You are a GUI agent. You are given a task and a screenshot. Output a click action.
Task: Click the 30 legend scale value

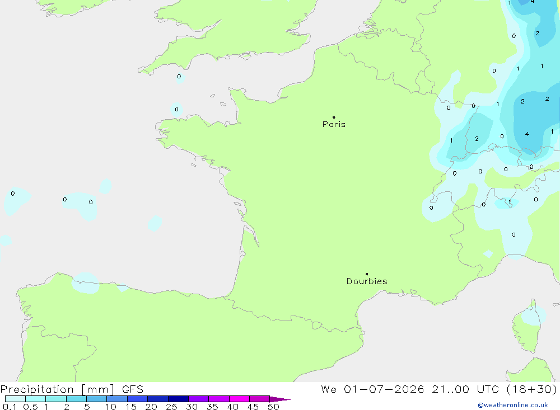point(192,407)
